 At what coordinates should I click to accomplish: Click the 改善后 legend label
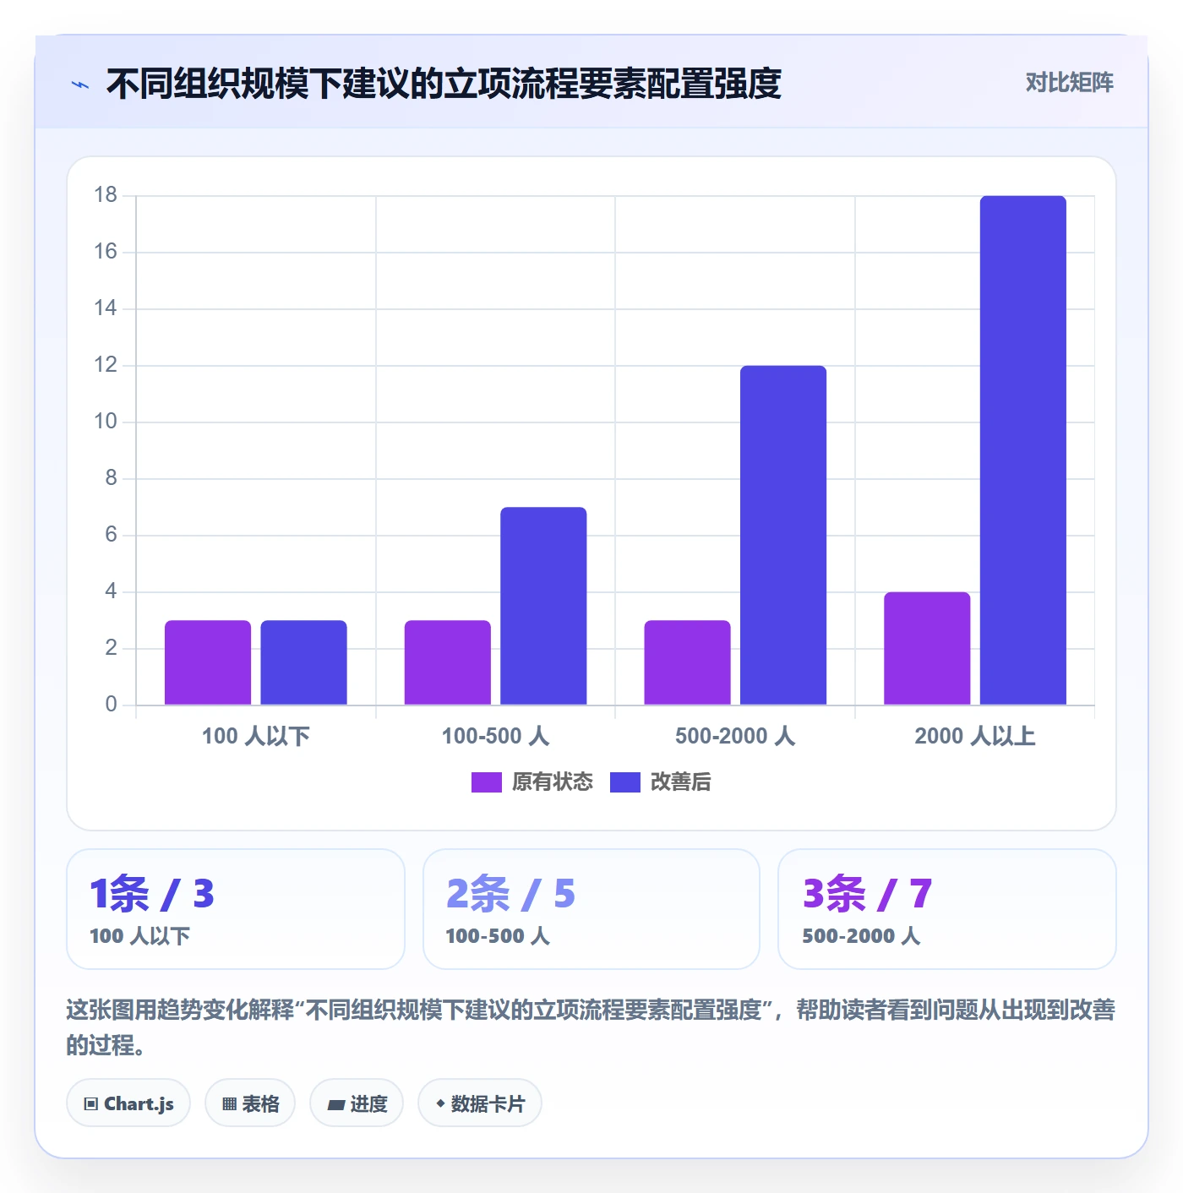(x=680, y=782)
